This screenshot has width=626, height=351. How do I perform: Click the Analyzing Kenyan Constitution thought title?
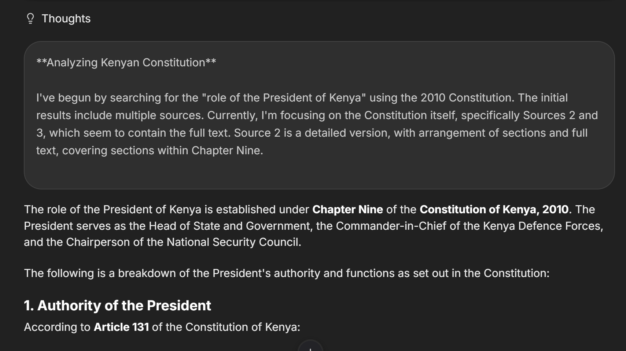point(126,63)
